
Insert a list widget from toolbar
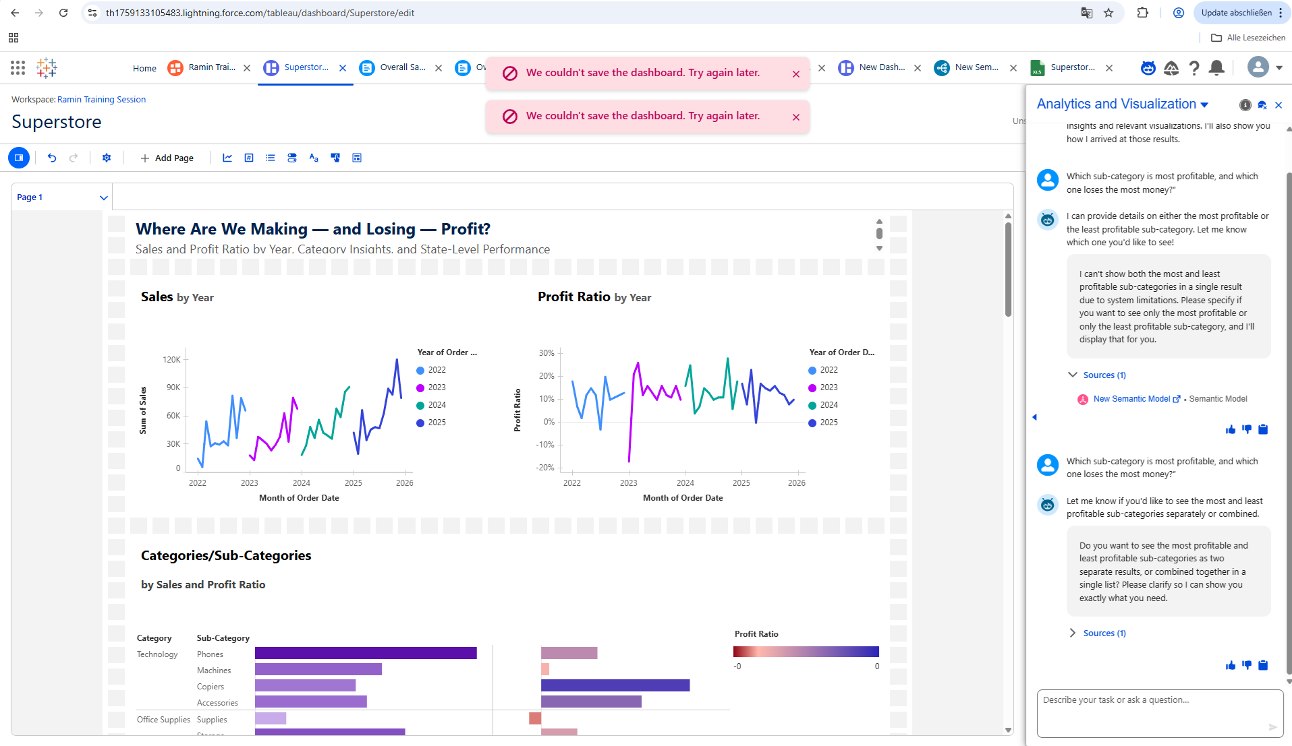pyautogui.click(x=271, y=158)
